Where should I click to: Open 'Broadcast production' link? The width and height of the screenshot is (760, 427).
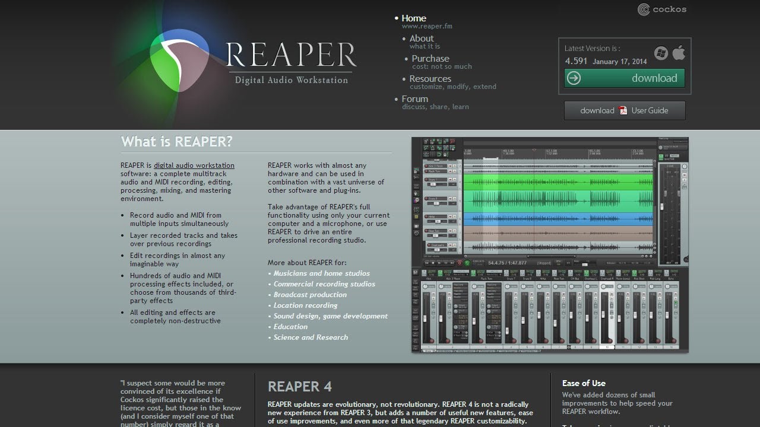pyautogui.click(x=310, y=295)
